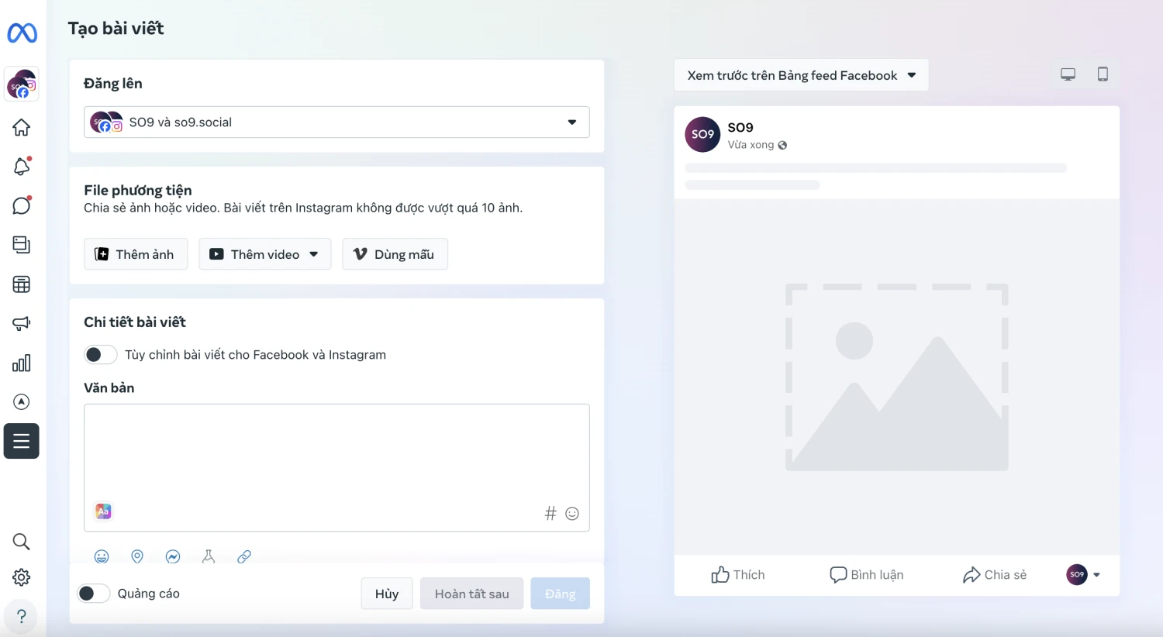1163x637 pixels.
Task: Open the SO9 và so9.social account dropdown
Action: [336, 122]
